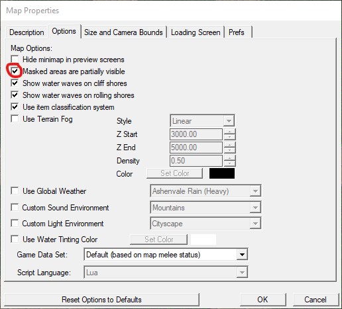Viewport: 342px width, 309px height.
Task: Check Use Global Weather
Action: coord(15,191)
